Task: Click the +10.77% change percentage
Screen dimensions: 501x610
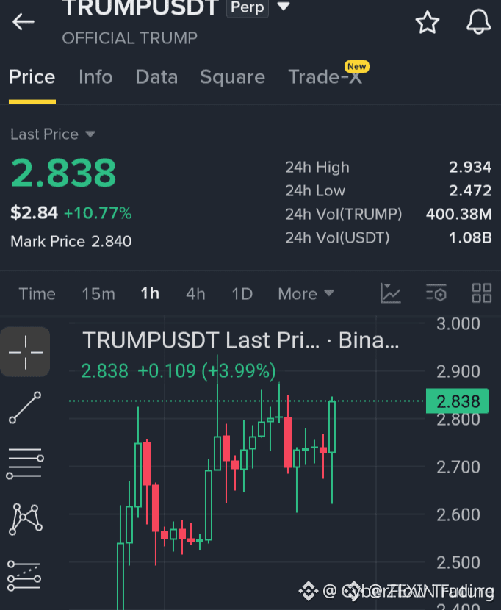Action: click(98, 213)
